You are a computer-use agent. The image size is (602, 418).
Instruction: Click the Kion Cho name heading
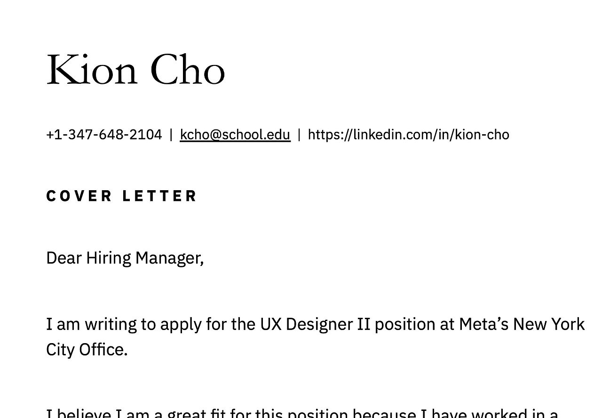[x=135, y=70]
